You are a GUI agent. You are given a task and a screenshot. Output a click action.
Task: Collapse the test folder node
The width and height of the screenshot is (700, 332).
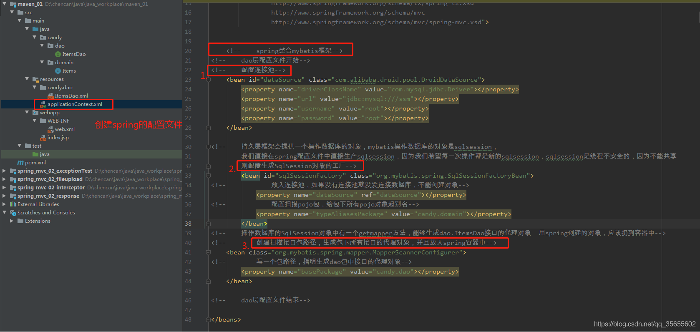pos(19,146)
